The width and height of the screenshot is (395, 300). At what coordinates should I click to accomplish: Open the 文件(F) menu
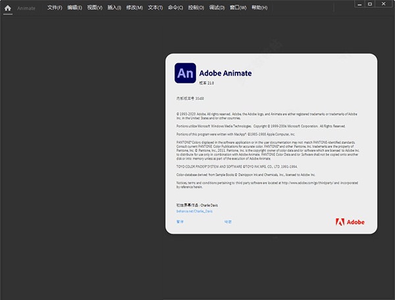(x=55, y=7)
